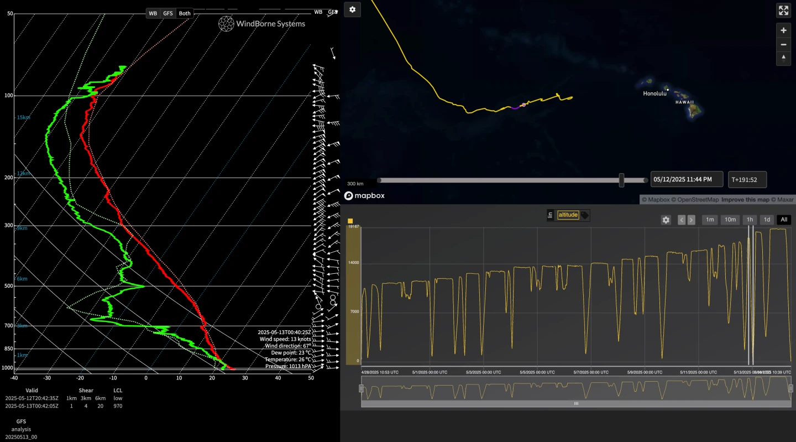
Task: Click the balloon position marker on track
Action: [x=523, y=105]
